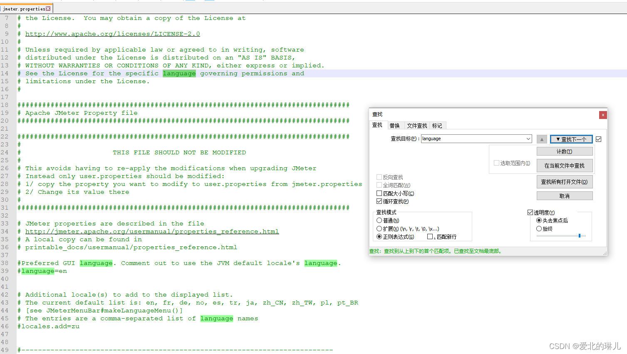Viewport: 627px width, 354px height.
Task: Click line number 38 in the margin
Action: pos(5,263)
